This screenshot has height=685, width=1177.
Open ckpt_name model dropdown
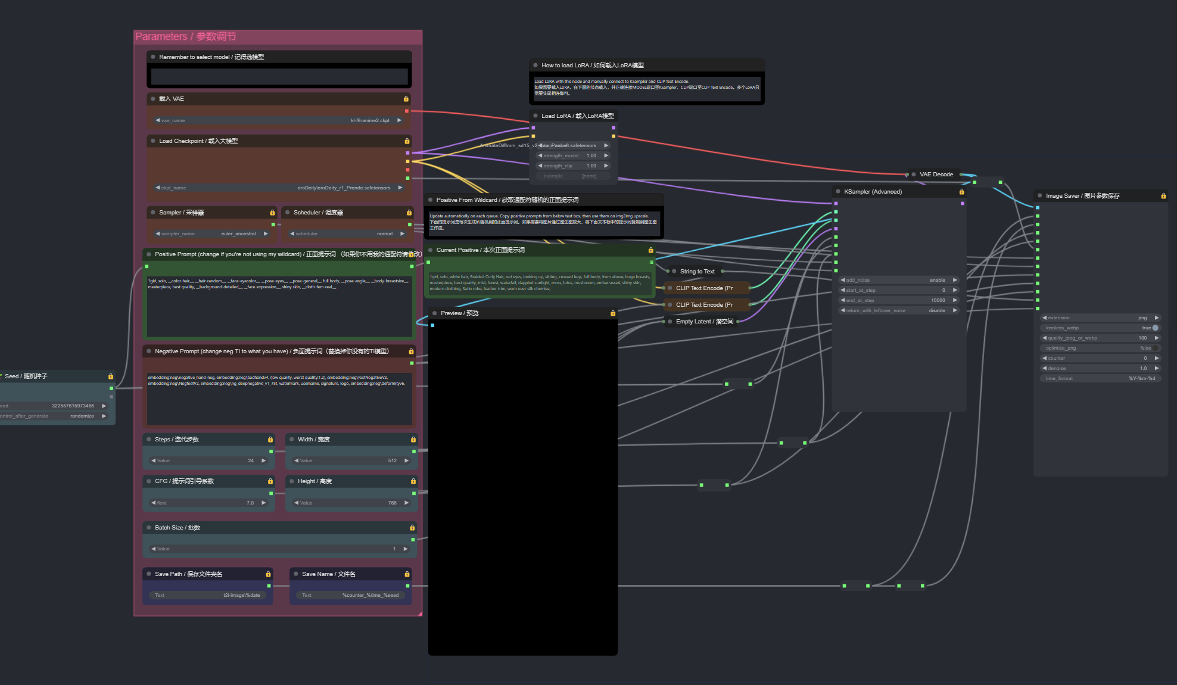point(279,188)
